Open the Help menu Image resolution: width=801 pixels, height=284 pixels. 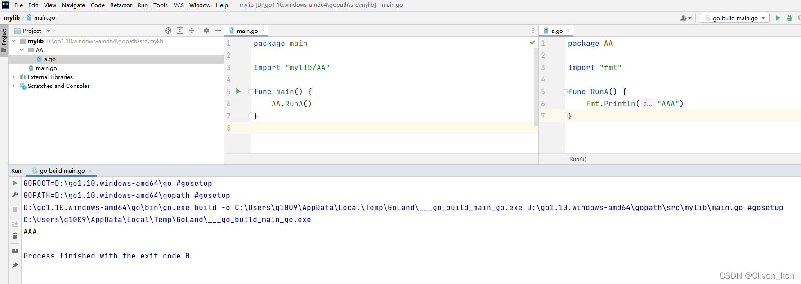tap(222, 5)
